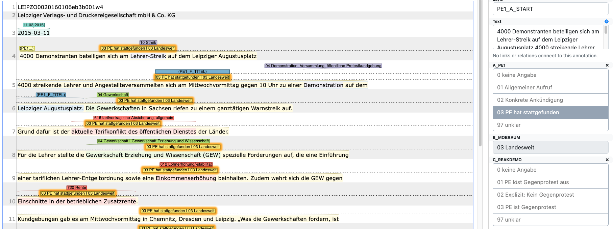The image size is (613, 229).
Task: Select '03 PE ist Gegenprotest' option
Action: [550, 207]
